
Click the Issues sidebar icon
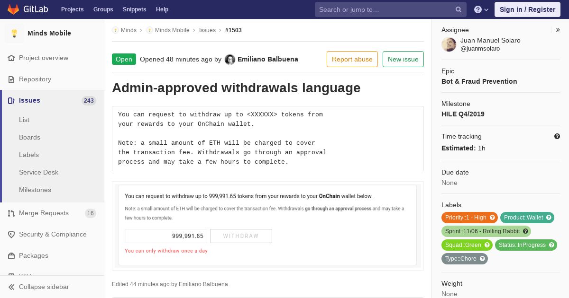11,100
